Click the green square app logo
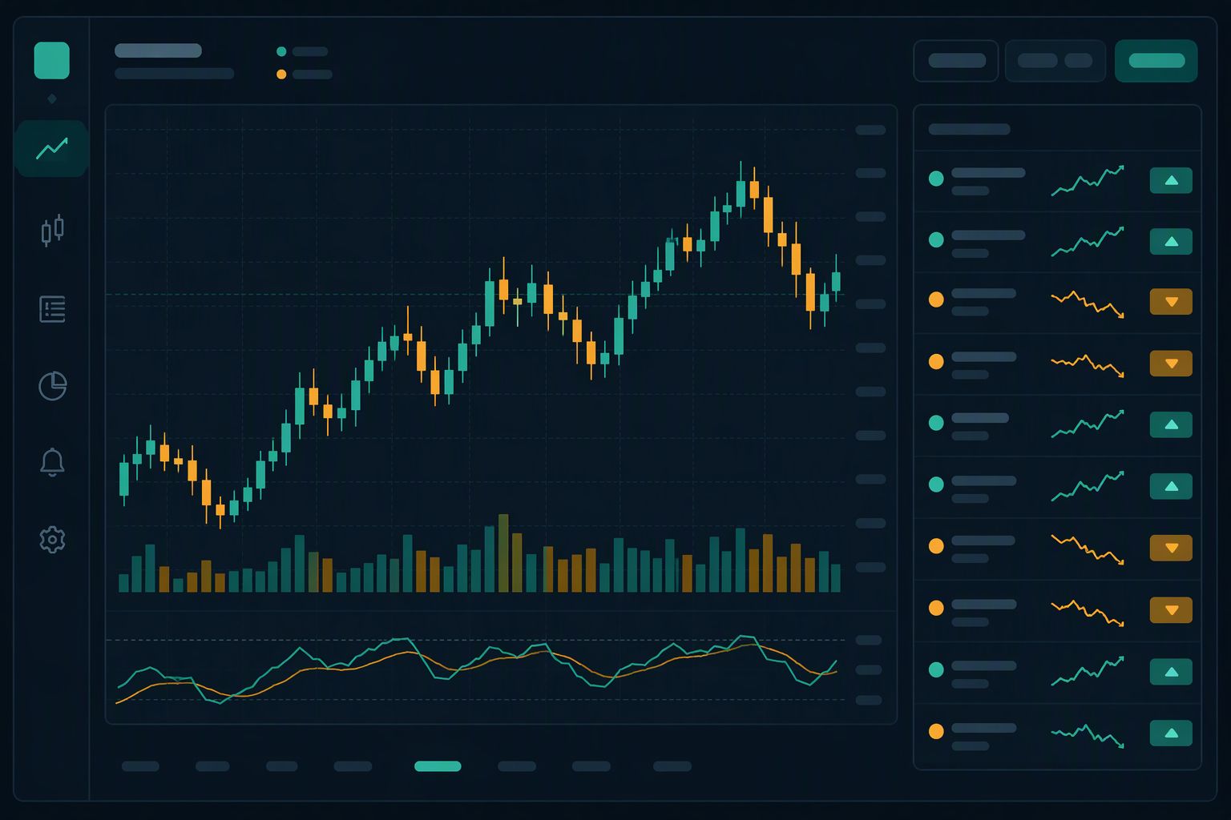This screenshot has width=1231, height=820. [x=51, y=61]
